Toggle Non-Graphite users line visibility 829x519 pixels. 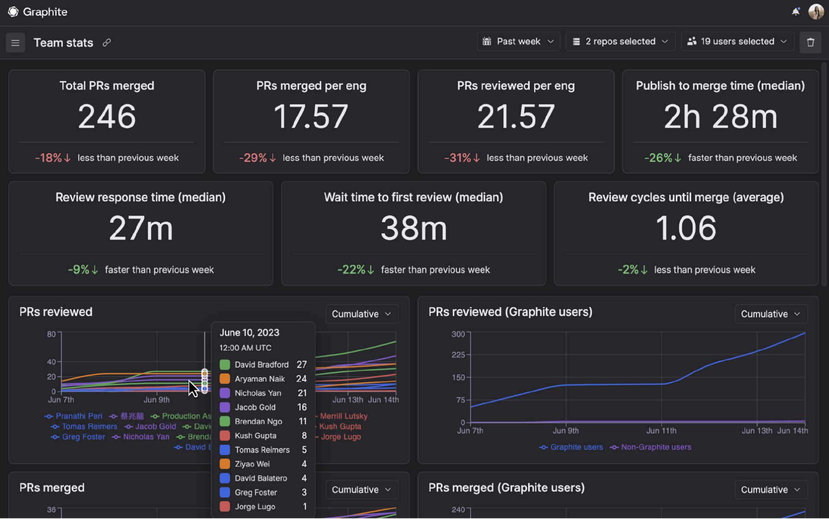656,447
